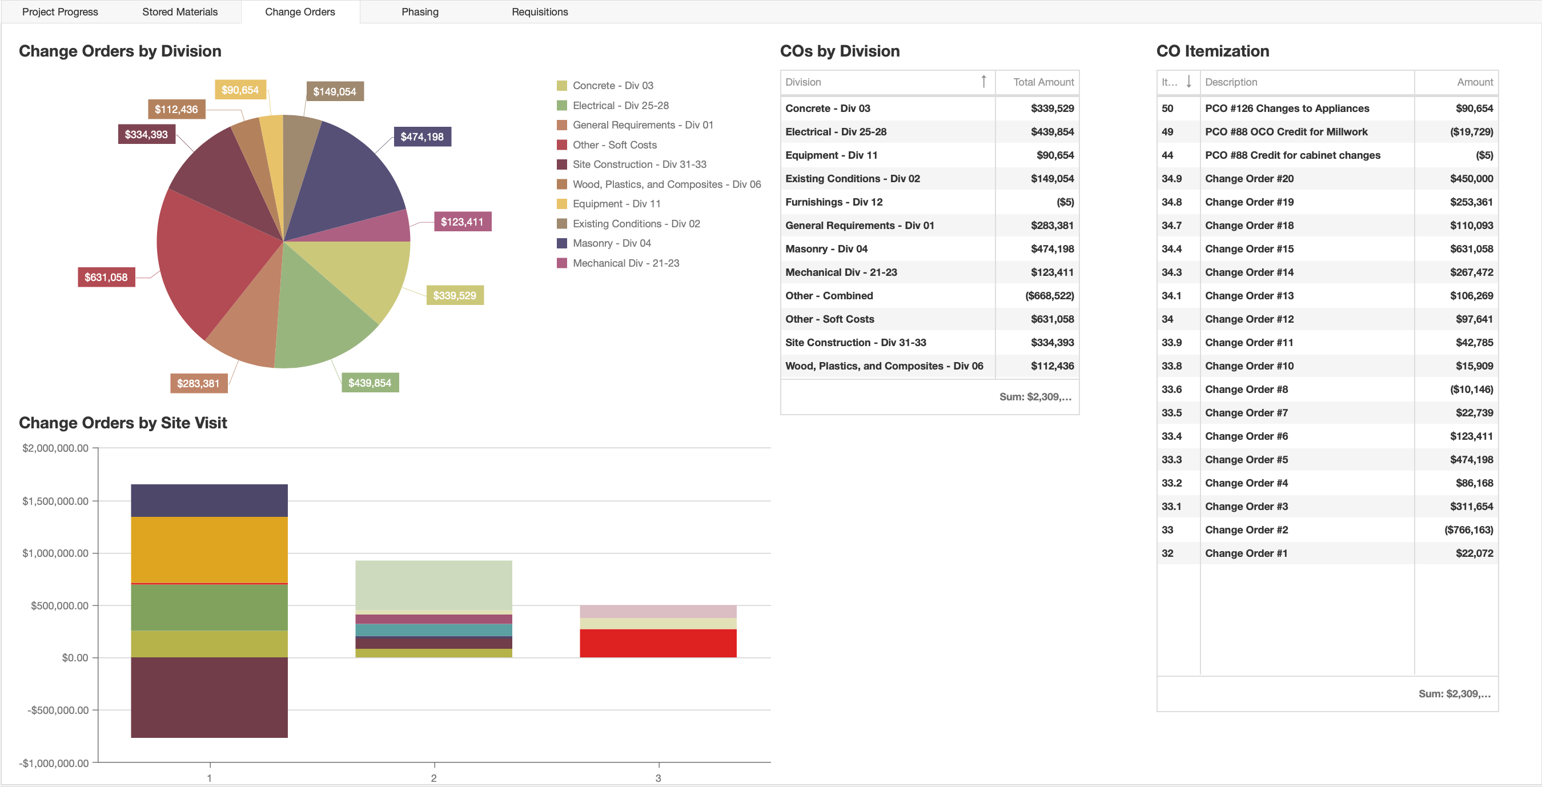Switch to the Project Progress tab
This screenshot has height=787, width=1542.
pos(60,12)
